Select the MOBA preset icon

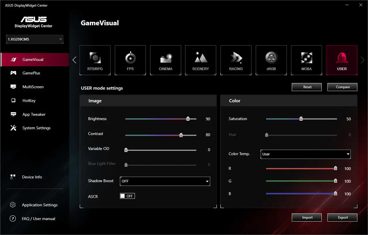coord(306,60)
